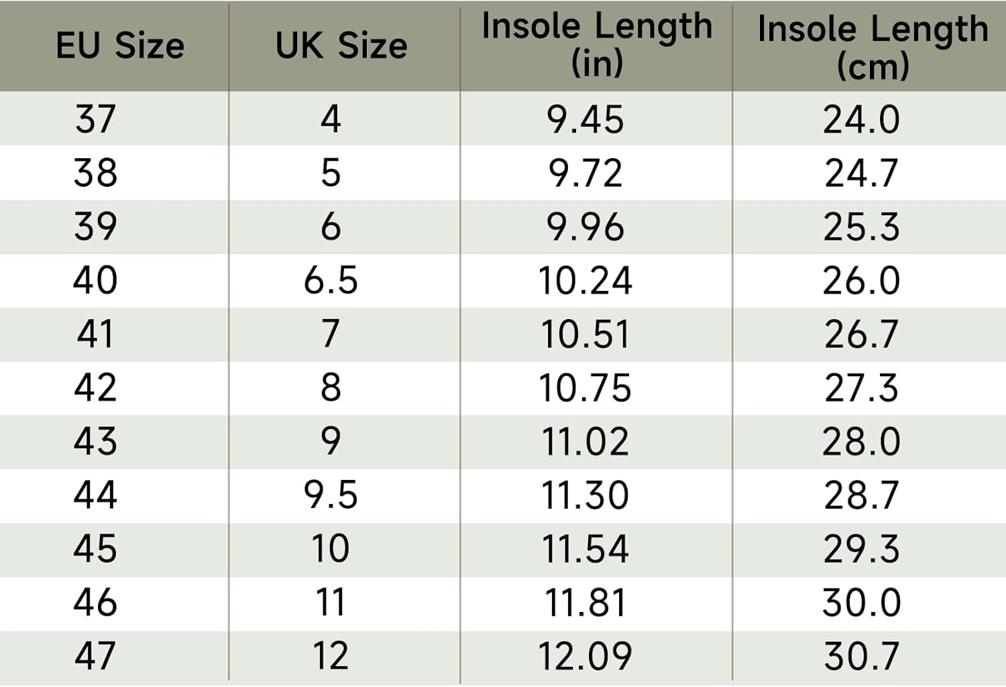Click the 28.7 cm insole value

(x=861, y=495)
